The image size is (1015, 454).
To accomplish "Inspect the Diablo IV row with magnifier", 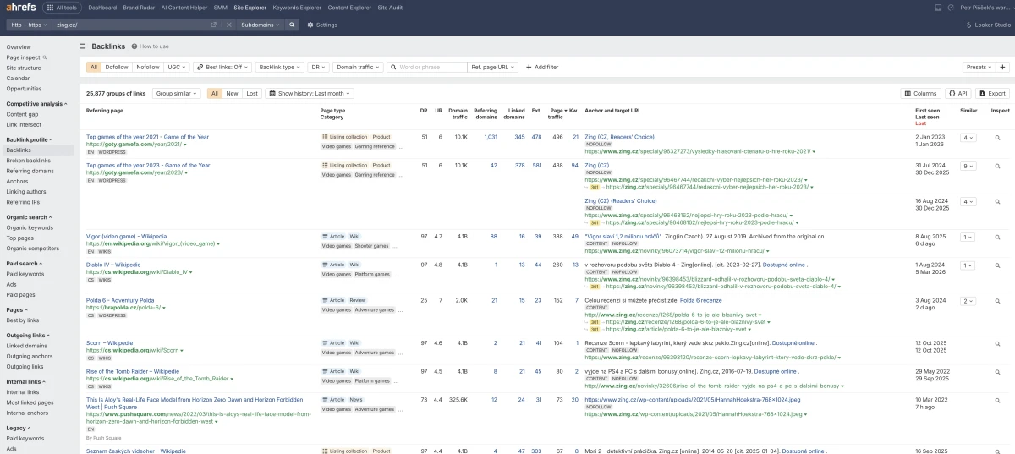I will coord(997,265).
